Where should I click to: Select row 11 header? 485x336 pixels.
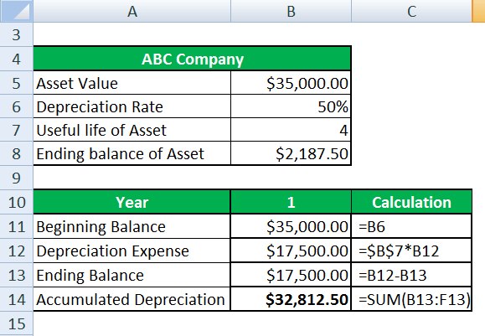pyautogui.click(x=16, y=226)
